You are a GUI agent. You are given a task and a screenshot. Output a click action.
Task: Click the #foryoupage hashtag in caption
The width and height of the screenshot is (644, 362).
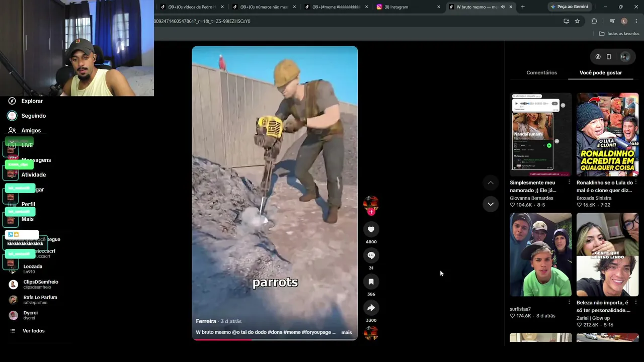click(316, 332)
